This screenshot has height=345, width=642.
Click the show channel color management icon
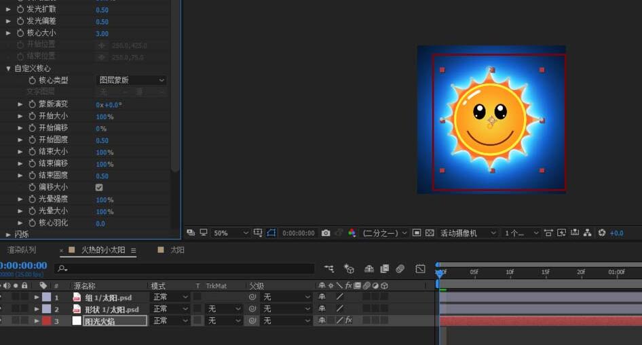point(352,233)
